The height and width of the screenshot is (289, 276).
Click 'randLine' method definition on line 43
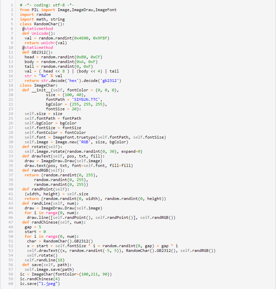coord(41,203)
